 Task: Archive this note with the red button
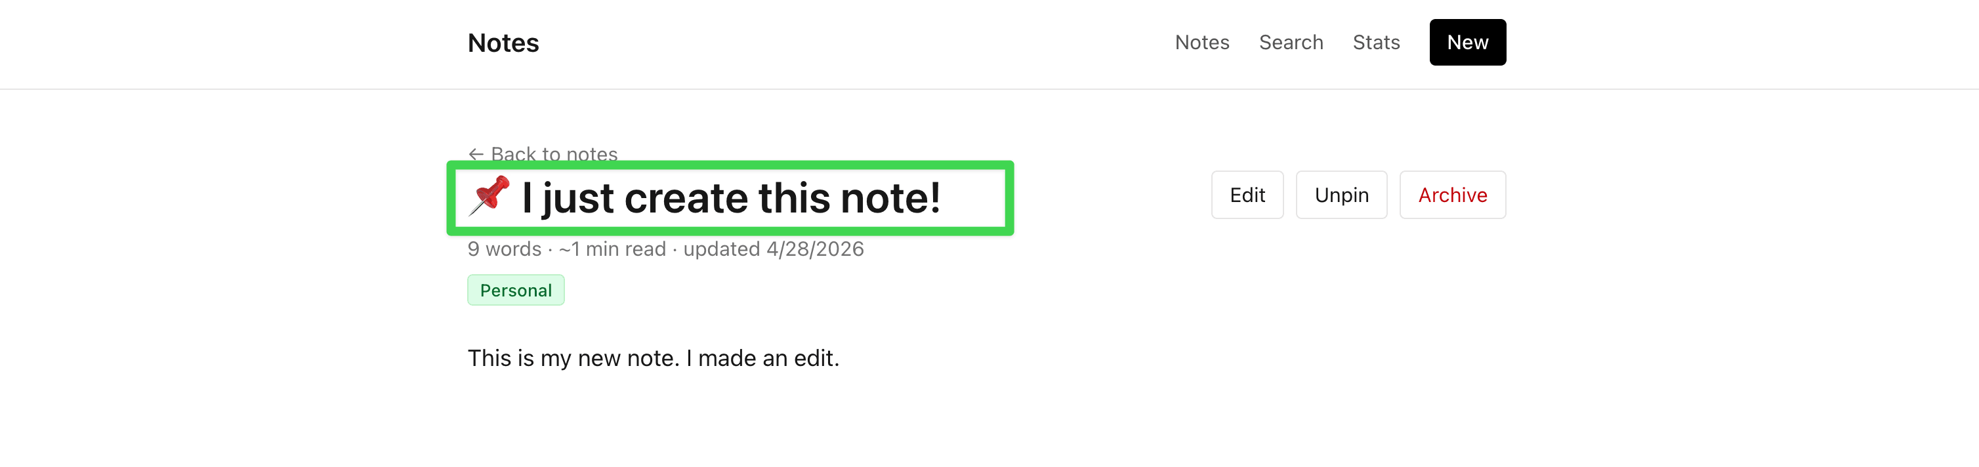click(1452, 195)
